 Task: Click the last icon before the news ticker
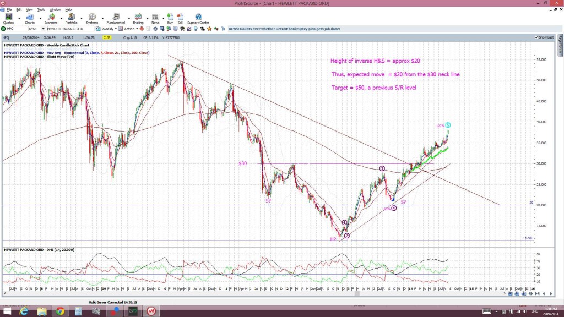coord(223,29)
